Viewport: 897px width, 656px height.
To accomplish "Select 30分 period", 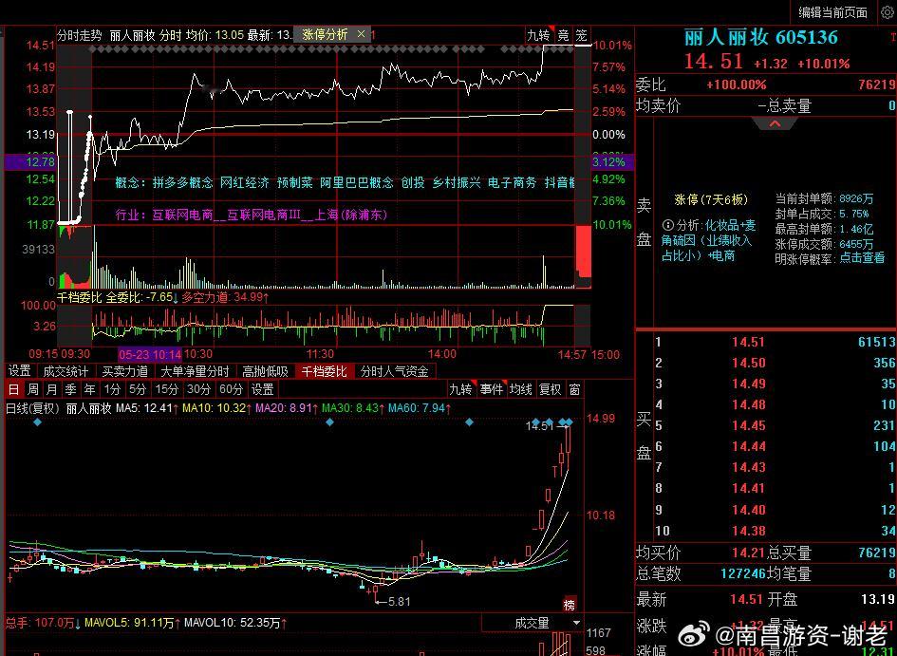I will pos(198,389).
